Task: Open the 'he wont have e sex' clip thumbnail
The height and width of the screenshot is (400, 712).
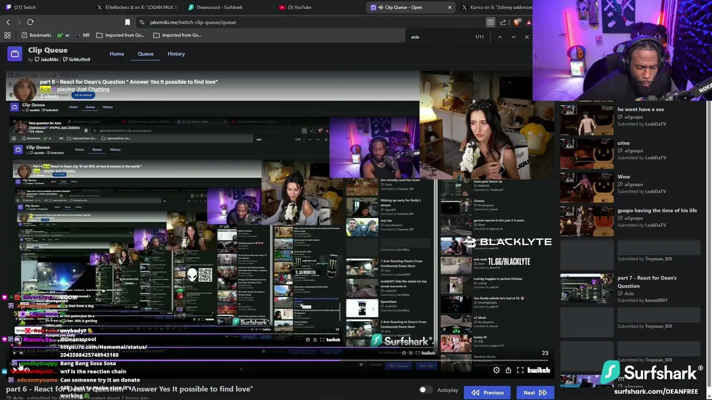Action: (x=587, y=121)
